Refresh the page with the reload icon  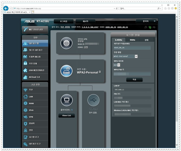(117, 9)
